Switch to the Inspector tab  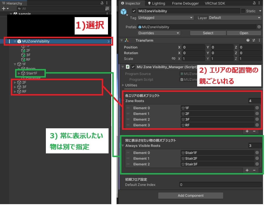coord(131,3)
